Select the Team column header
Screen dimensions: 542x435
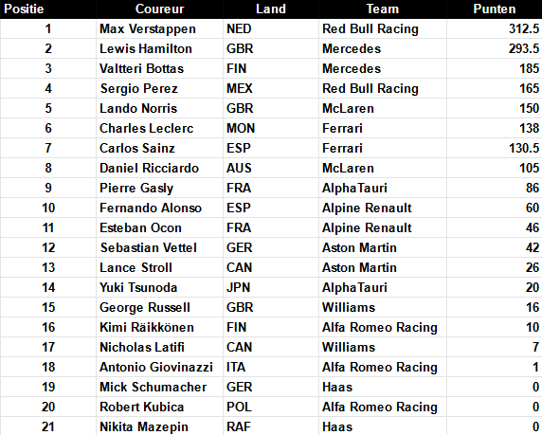coord(383,9)
